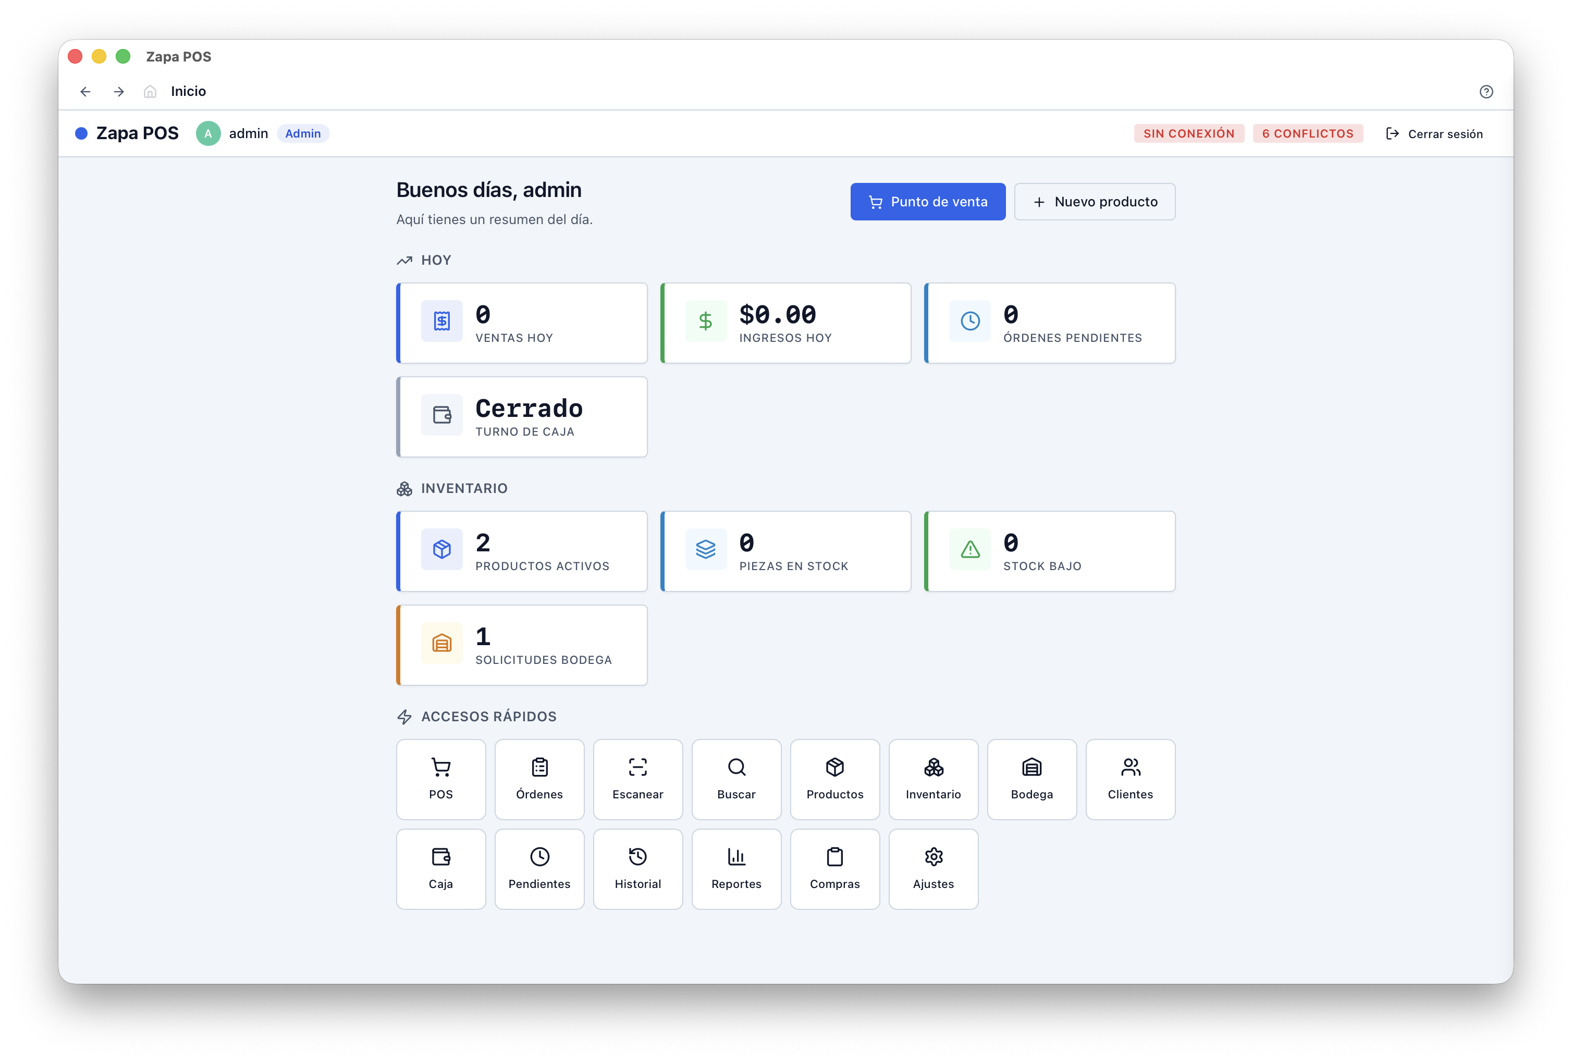
Task: Open Órdenes quick access tile
Action: (539, 780)
